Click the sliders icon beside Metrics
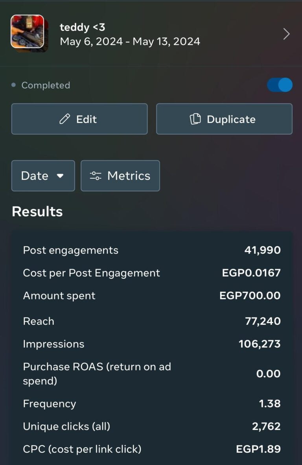This screenshot has width=302, height=465. [96, 176]
